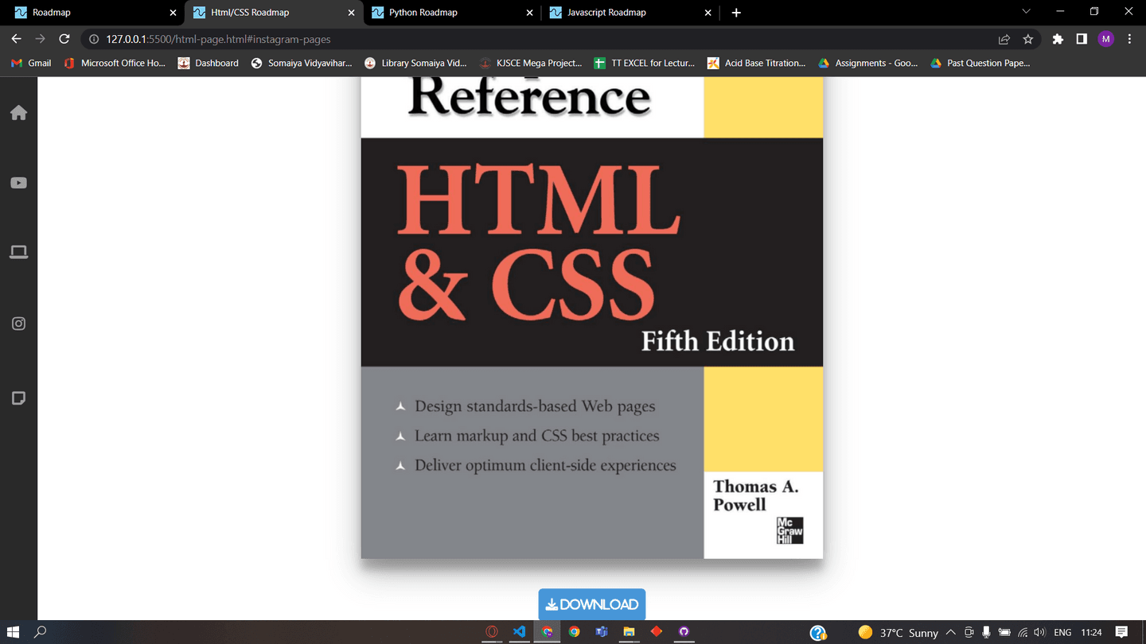Toggle the browser side panel

click(x=1082, y=39)
